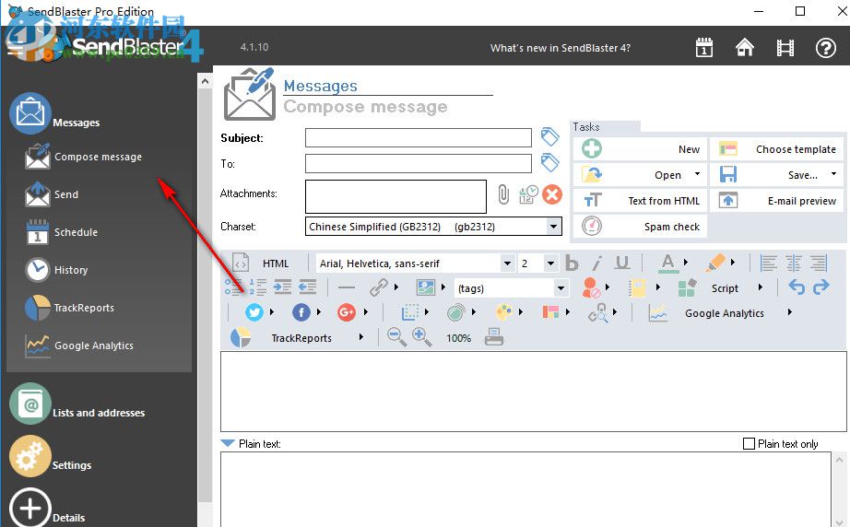Click the Twitter share icon

click(x=254, y=312)
